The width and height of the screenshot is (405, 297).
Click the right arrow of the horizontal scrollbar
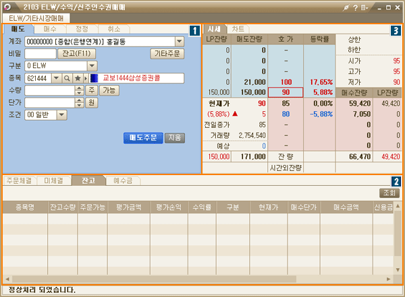tap(388, 279)
